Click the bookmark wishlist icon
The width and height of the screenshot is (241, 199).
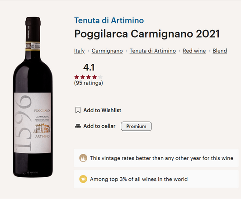78,110
